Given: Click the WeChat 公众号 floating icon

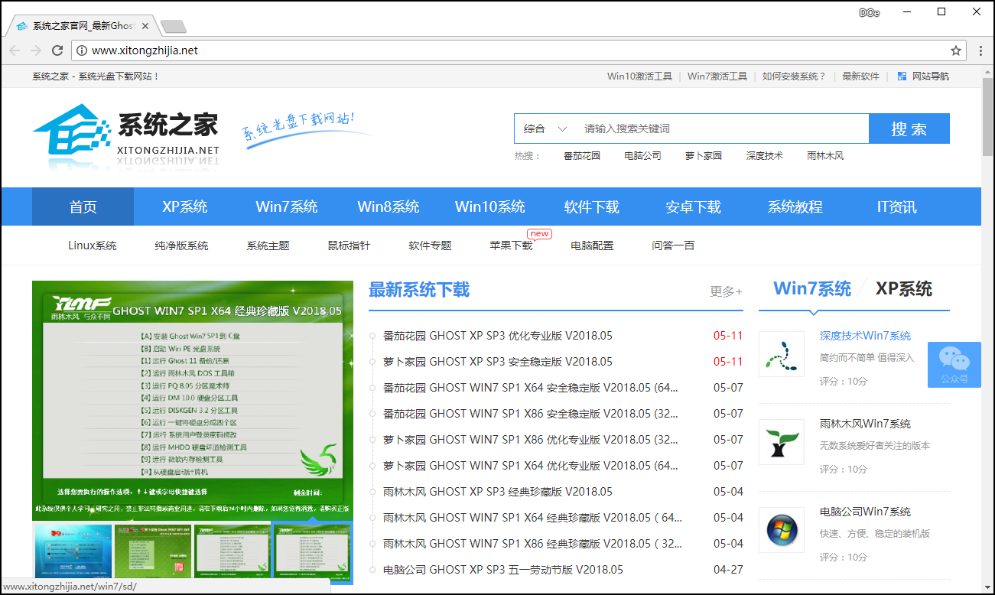Looking at the screenshot, I should point(954,364).
